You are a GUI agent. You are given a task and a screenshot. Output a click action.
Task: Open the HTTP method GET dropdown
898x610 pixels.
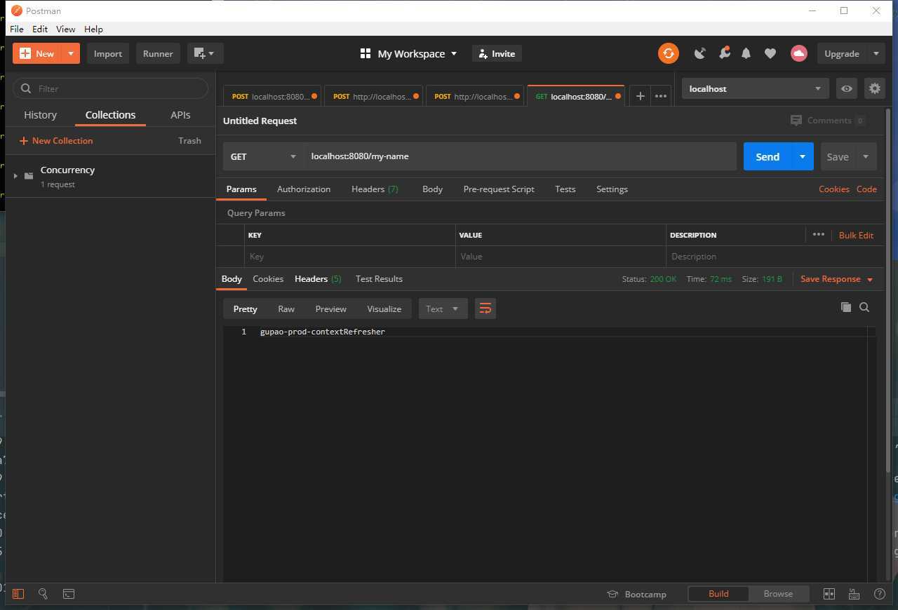point(263,156)
